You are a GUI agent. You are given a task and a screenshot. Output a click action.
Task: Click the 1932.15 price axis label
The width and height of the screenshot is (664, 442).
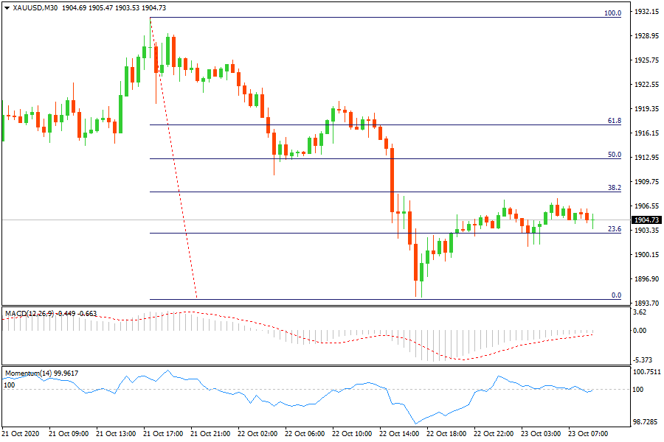(646, 13)
